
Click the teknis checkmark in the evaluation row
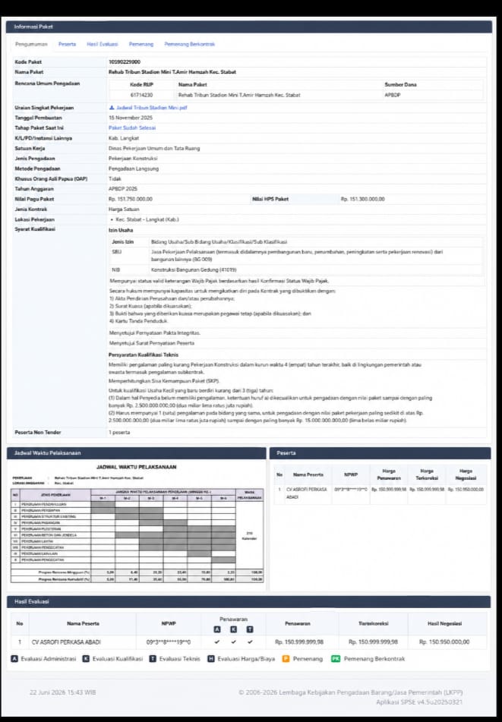coord(250,642)
